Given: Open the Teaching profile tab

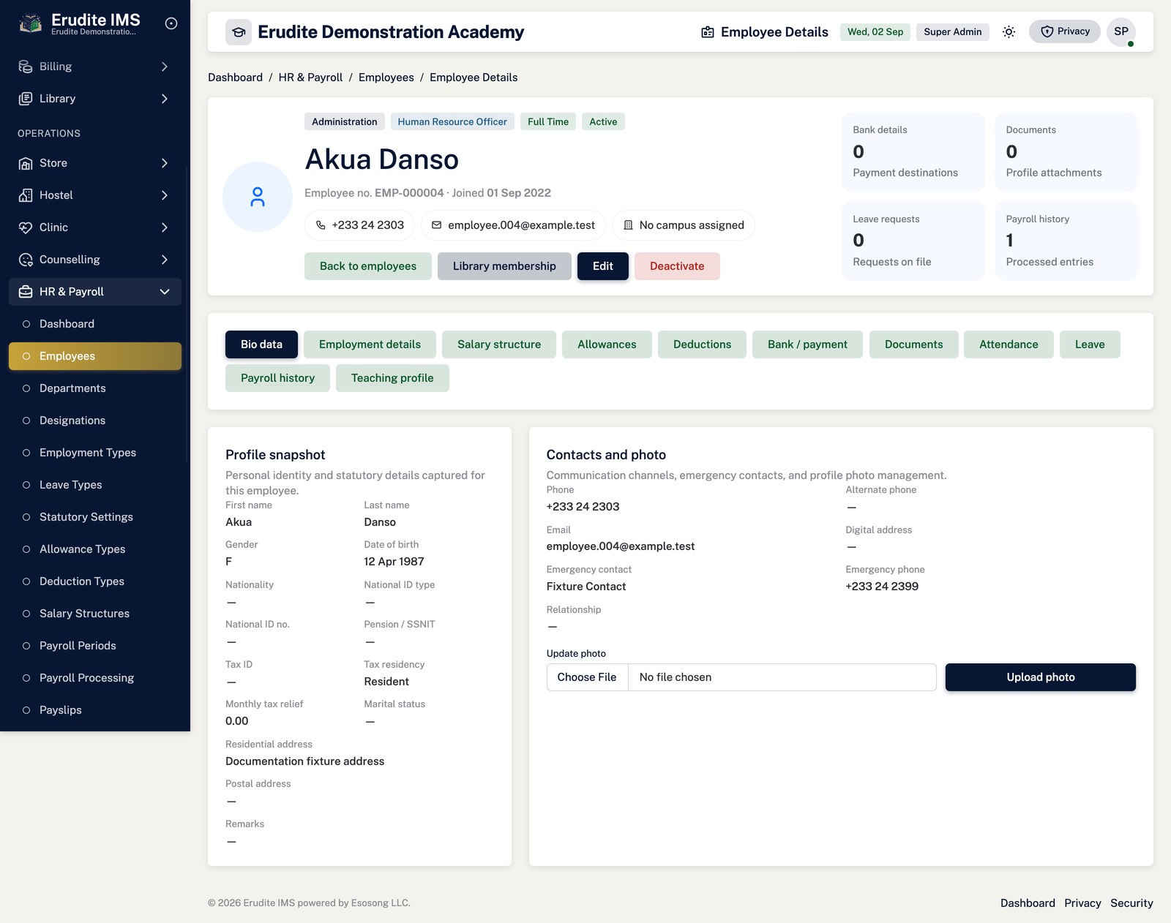Looking at the screenshot, I should (x=392, y=378).
